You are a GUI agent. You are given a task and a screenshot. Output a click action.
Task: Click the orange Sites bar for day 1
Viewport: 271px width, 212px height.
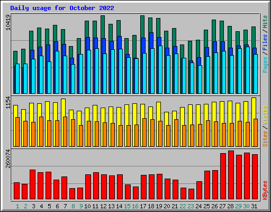[17, 132]
